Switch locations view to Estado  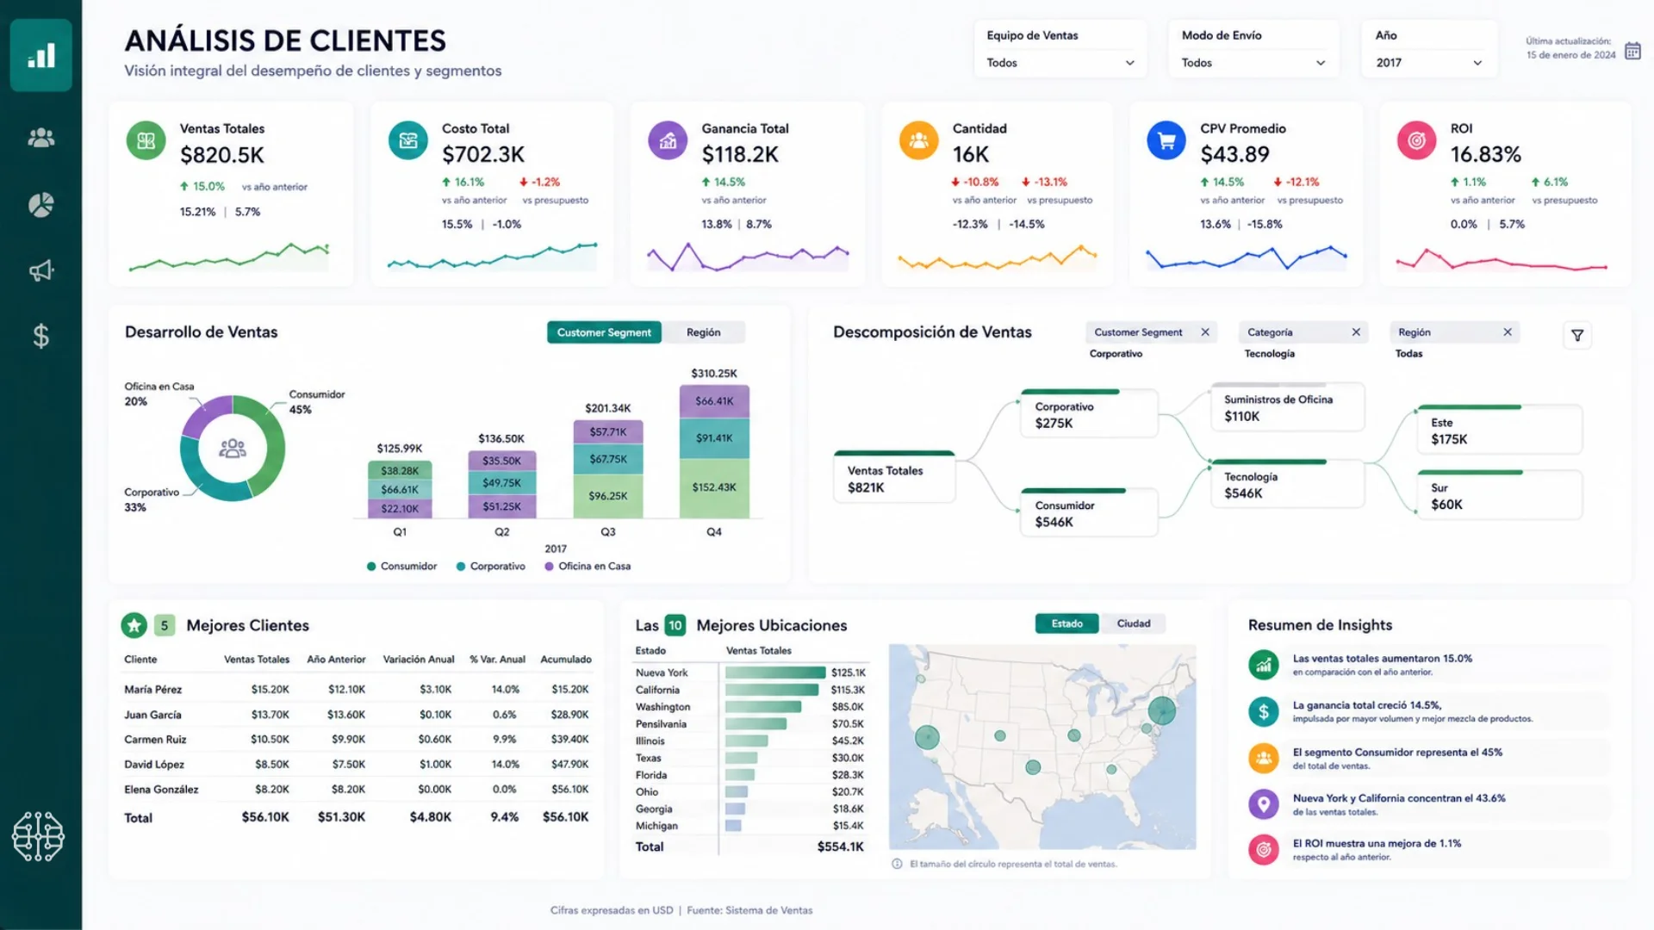[x=1066, y=623]
